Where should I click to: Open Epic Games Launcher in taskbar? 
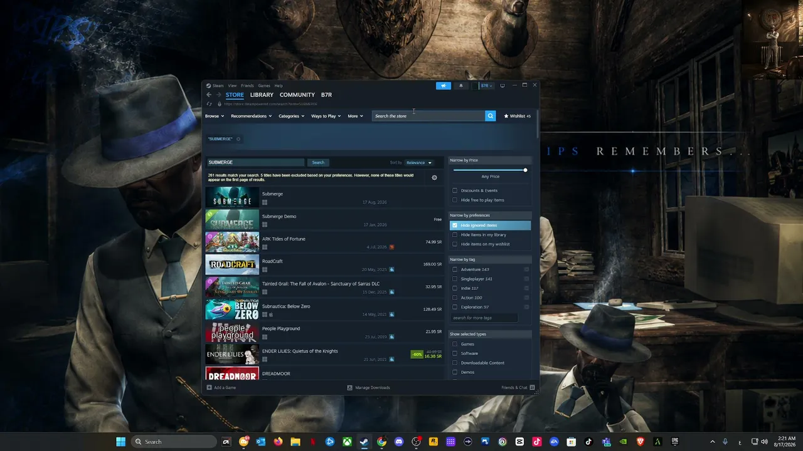pos(674,442)
